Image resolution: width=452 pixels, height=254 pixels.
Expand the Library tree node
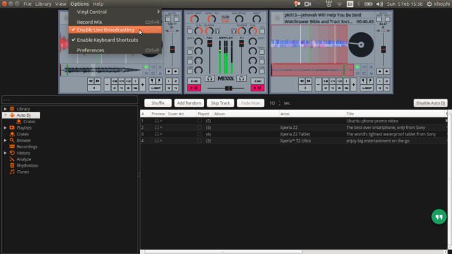(5, 109)
